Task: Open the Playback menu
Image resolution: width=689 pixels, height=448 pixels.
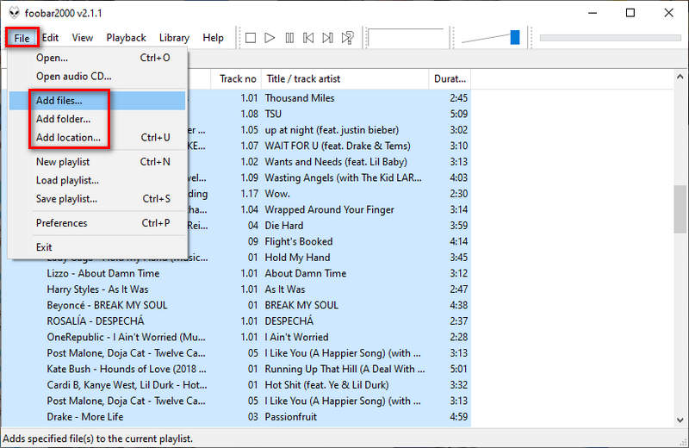Action: click(126, 38)
